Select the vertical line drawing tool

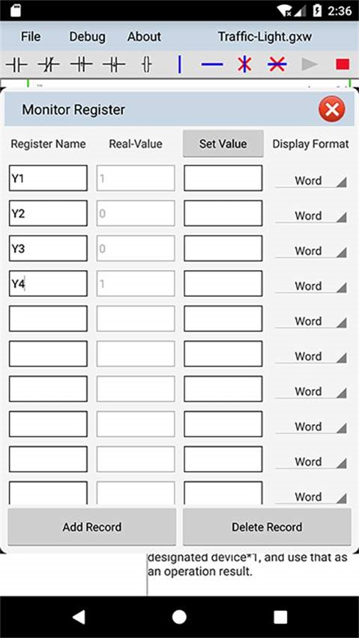point(179,65)
